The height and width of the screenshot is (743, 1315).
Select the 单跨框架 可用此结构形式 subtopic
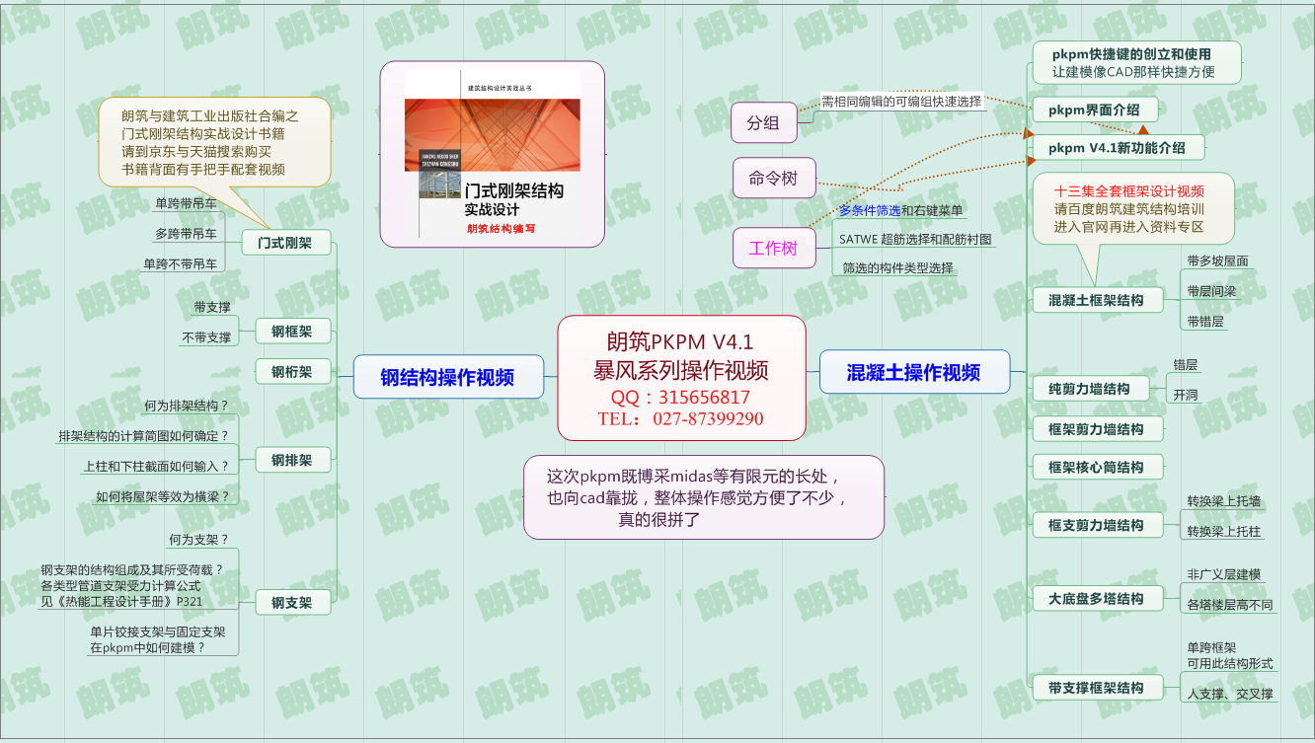(x=1230, y=655)
